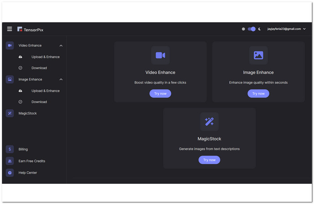
Task: Open Download under Image Enhance
Action: pyautogui.click(x=39, y=102)
